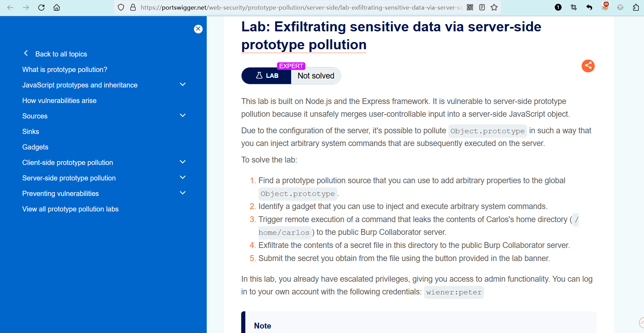Go to the browser home page
This screenshot has height=333, width=644.
(x=57, y=8)
